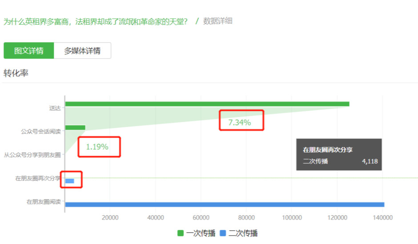Select the 图文详情 tab
This screenshot has width=418, height=244.
(29, 51)
